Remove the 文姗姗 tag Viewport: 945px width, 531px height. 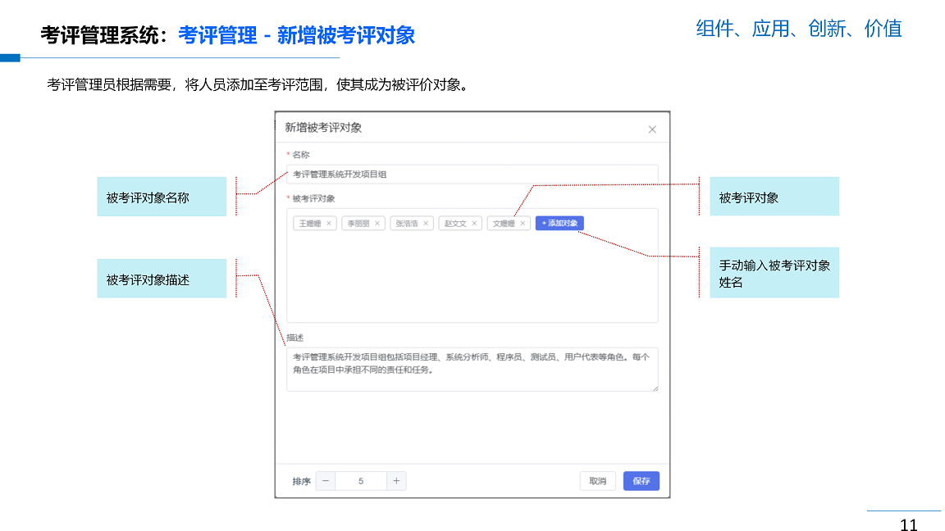[x=523, y=223]
